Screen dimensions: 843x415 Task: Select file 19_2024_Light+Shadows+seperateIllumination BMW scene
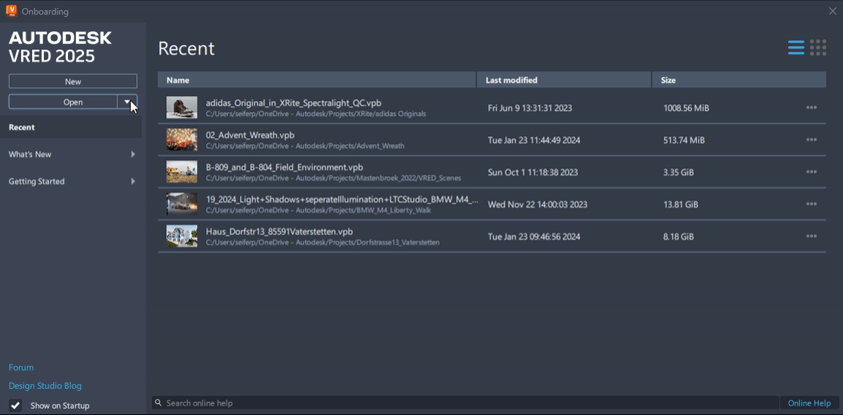[x=342, y=199]
